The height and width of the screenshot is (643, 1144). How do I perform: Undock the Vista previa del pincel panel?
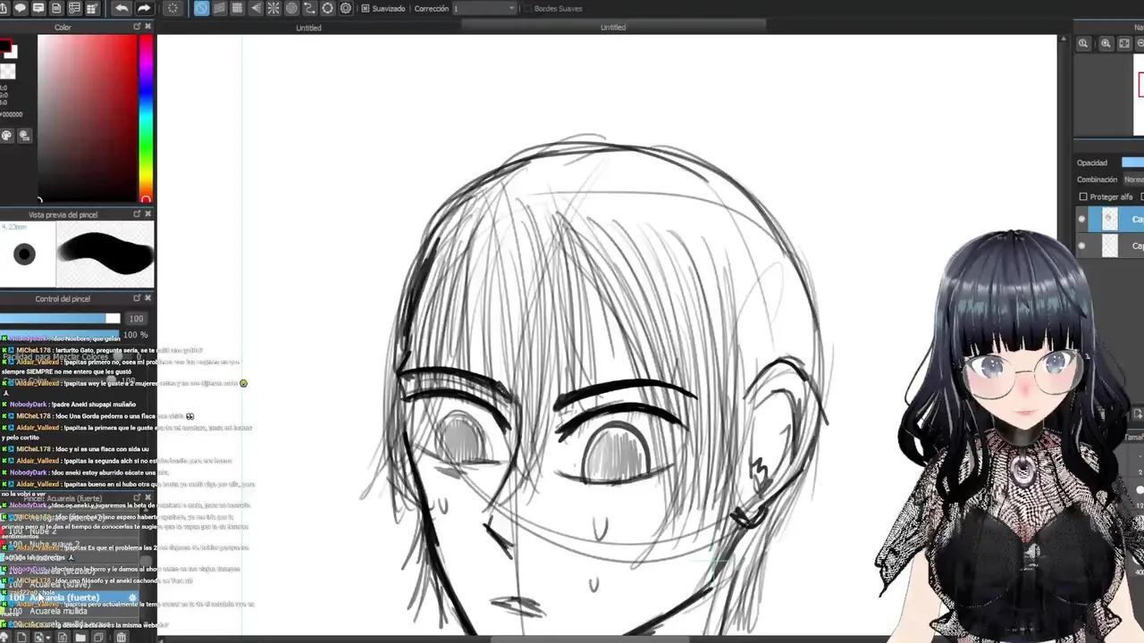click(137, 214)
